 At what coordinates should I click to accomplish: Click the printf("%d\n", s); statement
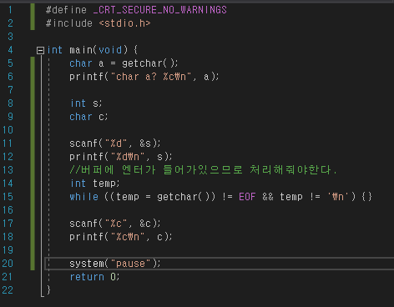121,157
